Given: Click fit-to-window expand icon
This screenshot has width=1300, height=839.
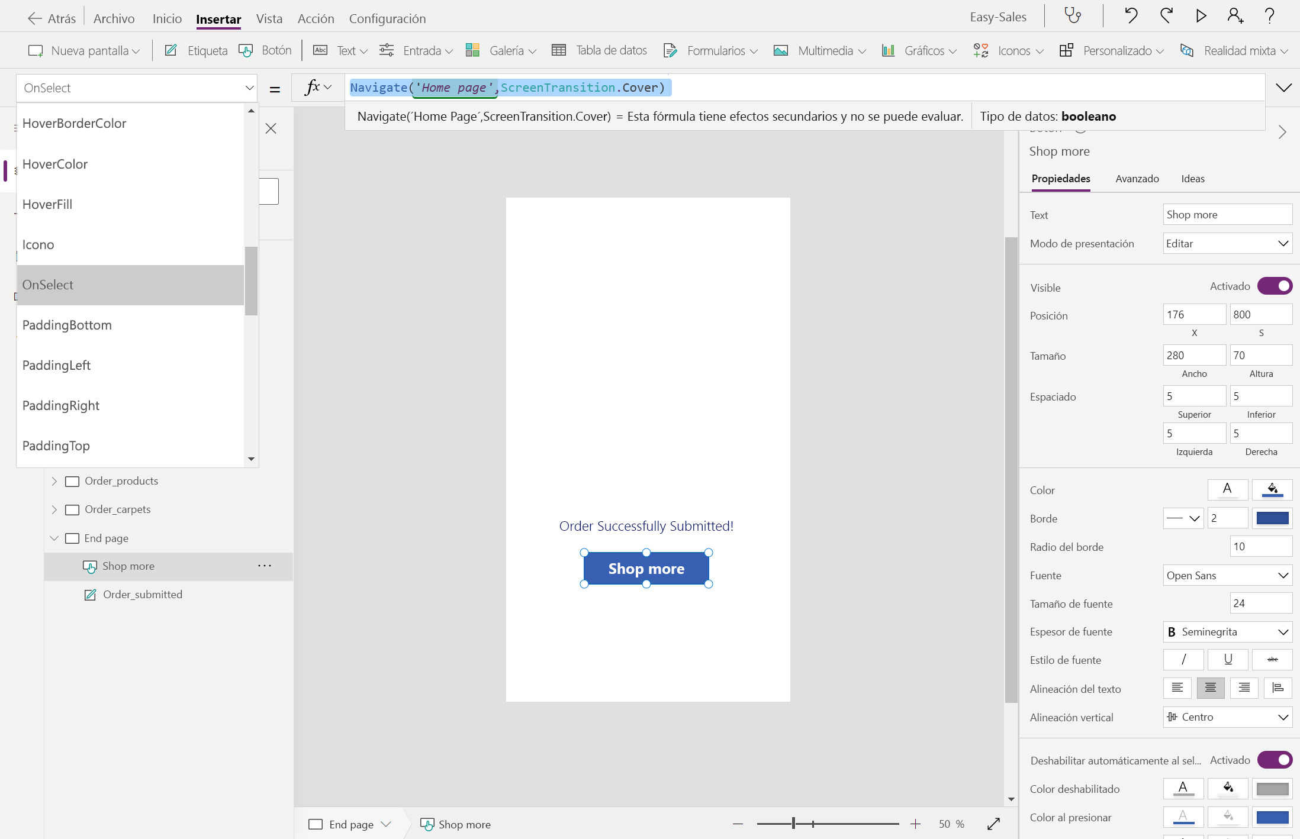Looking at the screenshot, I should 994,824.
